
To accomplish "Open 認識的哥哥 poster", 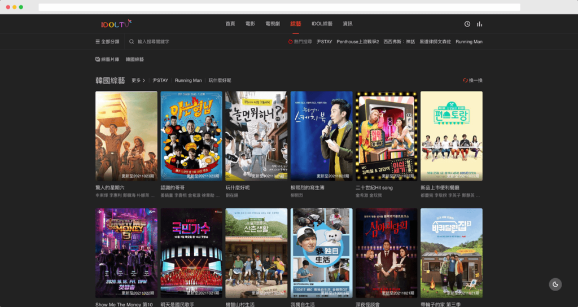I will (x=191, y=136).
